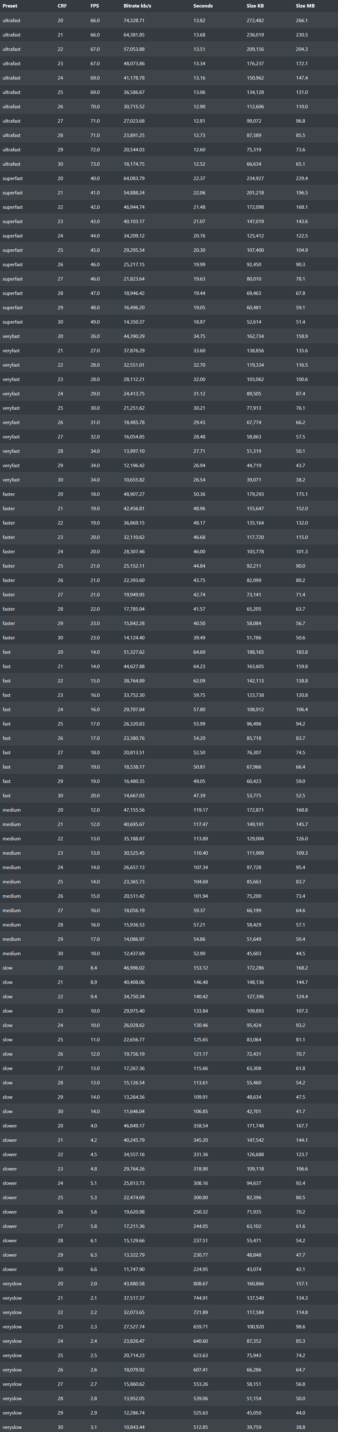Click bitrate value 74,328.71

134,20
